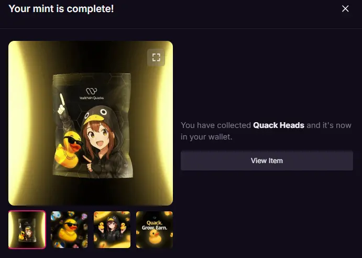This screenshot has height=258, width=362.
Task: Click the duck's gold chain necklace on pack
Action: point(68,154)
